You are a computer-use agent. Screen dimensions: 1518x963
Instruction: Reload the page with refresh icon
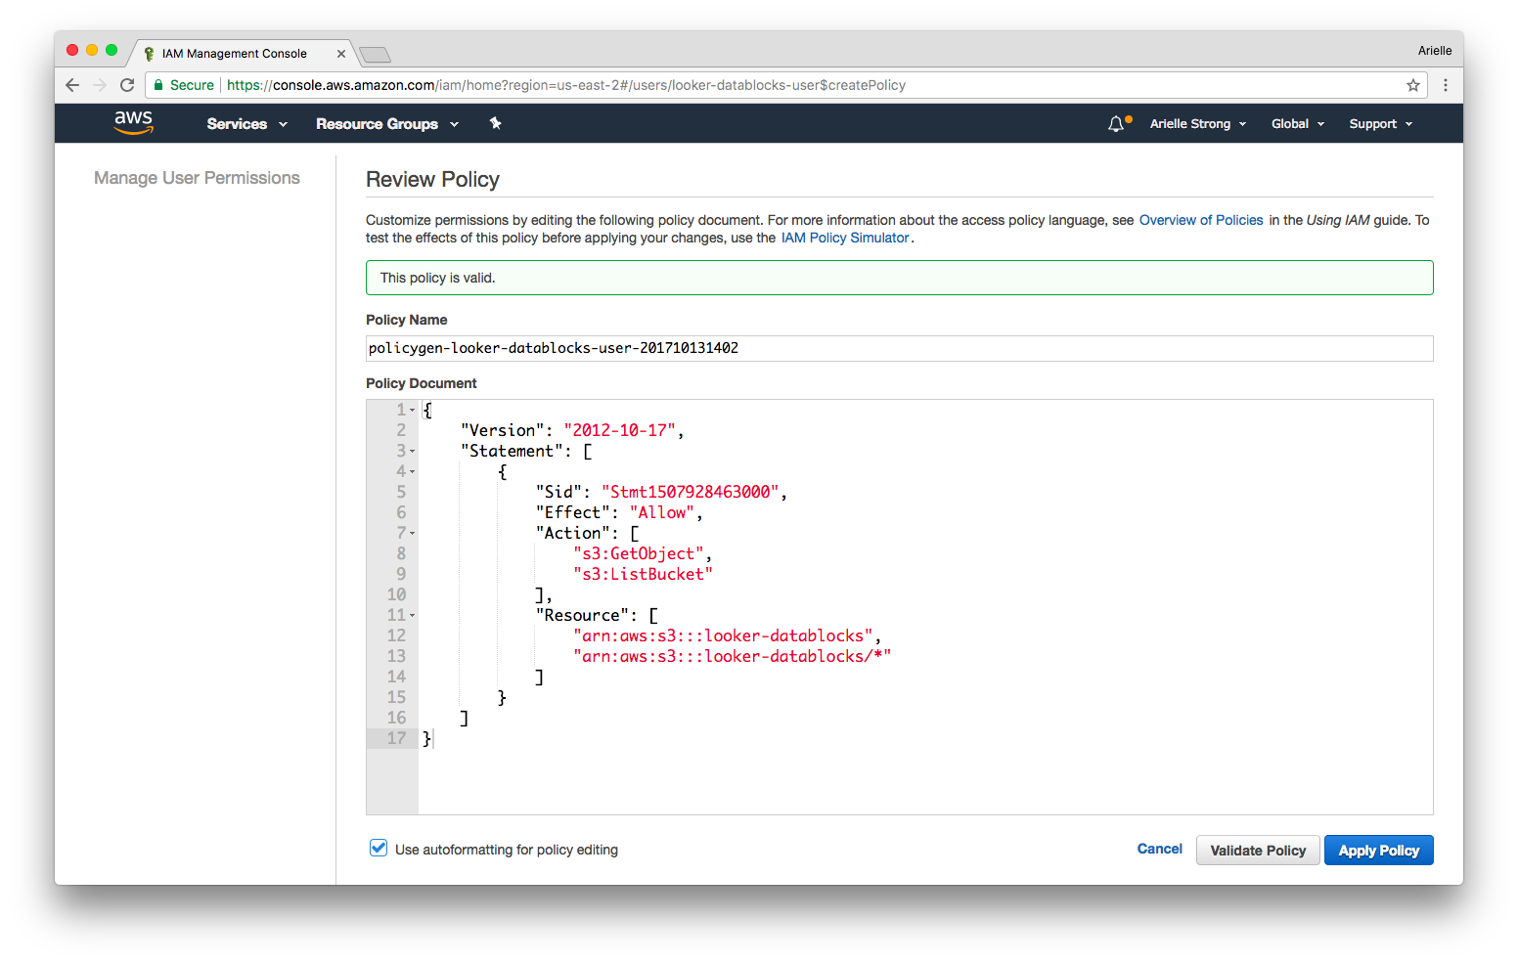click(127, 85)
